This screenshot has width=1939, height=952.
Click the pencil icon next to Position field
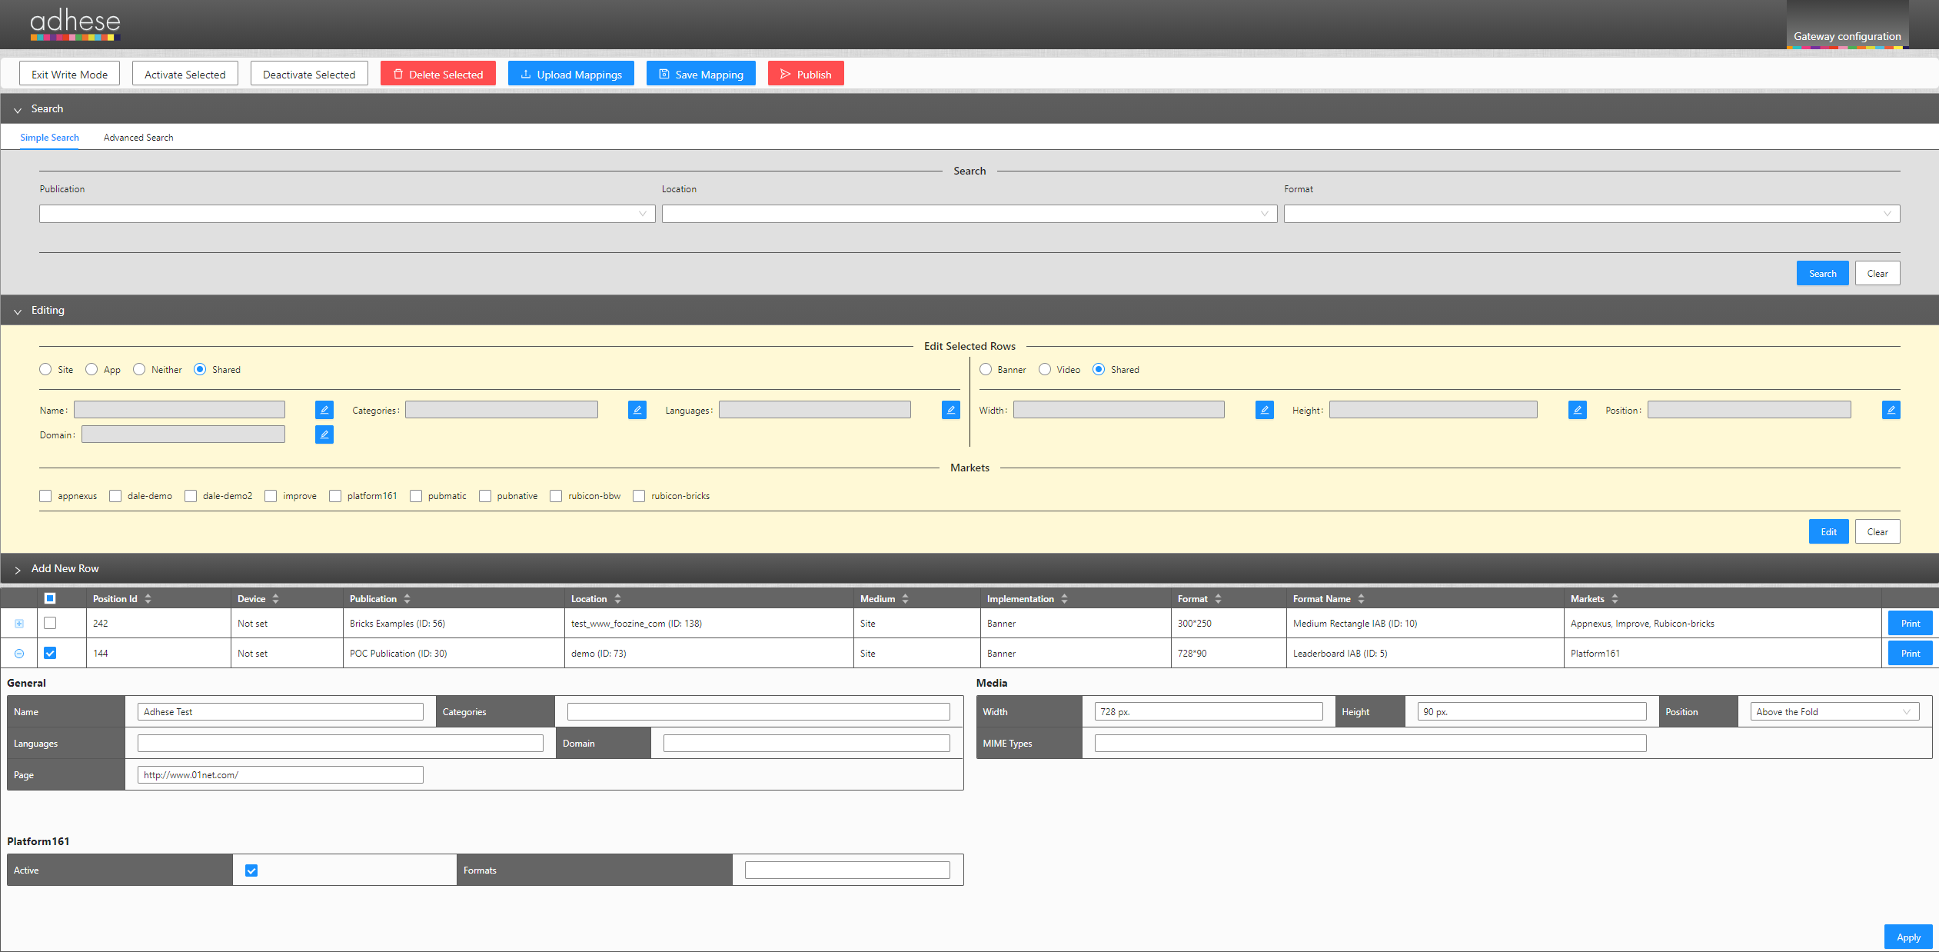click(x=1891, y=410)
